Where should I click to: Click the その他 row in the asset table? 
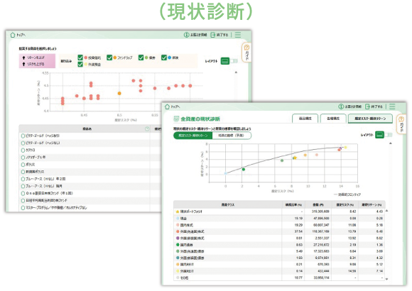click(x=279, y=278)
